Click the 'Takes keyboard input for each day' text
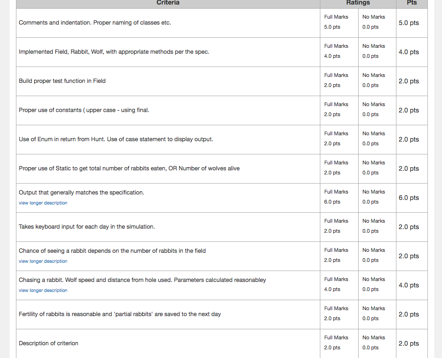 pos(87,227)
